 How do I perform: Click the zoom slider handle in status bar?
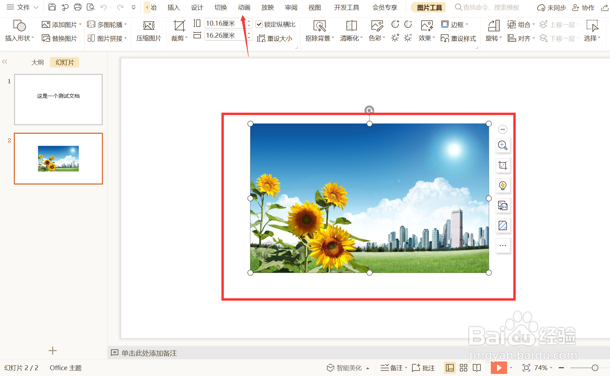click(x=595, y=368)
